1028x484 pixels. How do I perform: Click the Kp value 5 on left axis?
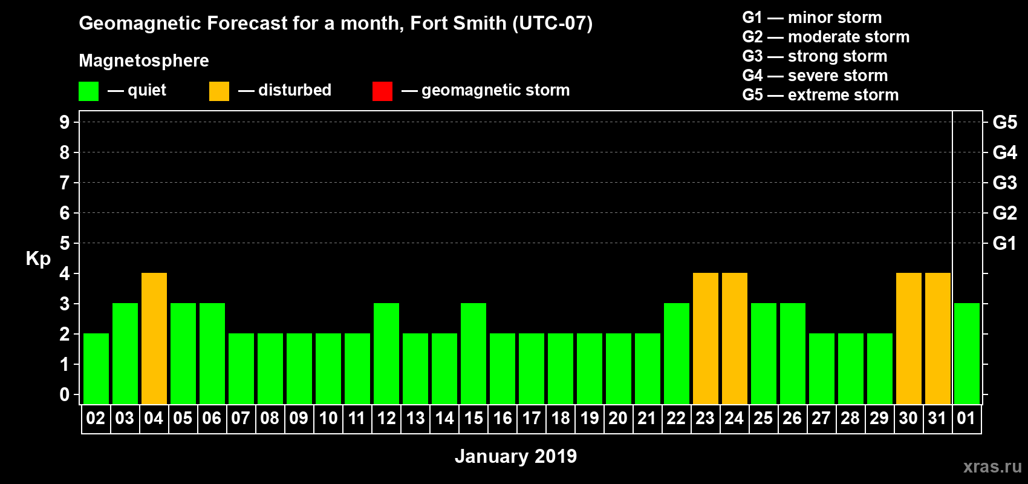click(x=65, y=243)
